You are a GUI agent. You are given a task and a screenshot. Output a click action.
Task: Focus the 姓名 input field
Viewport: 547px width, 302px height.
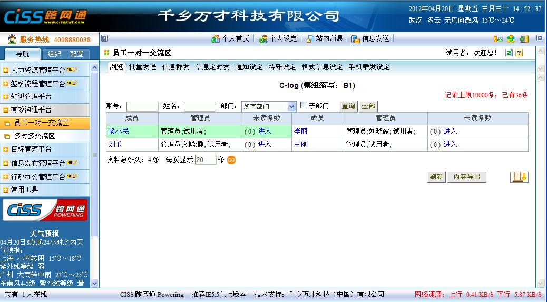click(200, 106)
